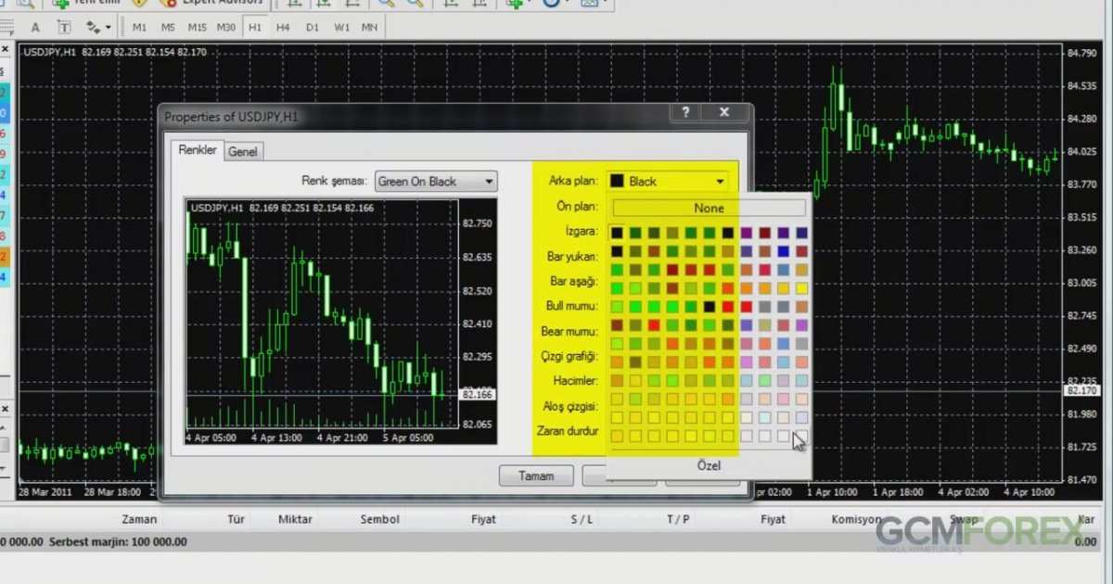
Task: Pick the bright yellow swatch in palette's last column
Action: tap(801, 288)
